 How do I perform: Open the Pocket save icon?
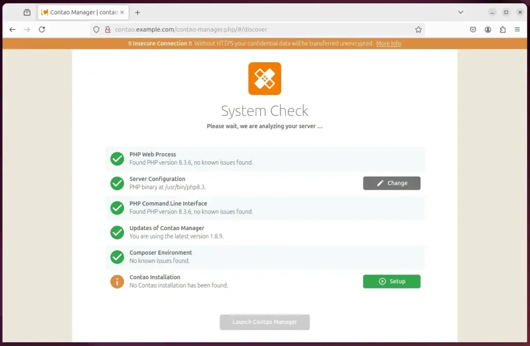point(473,29)
